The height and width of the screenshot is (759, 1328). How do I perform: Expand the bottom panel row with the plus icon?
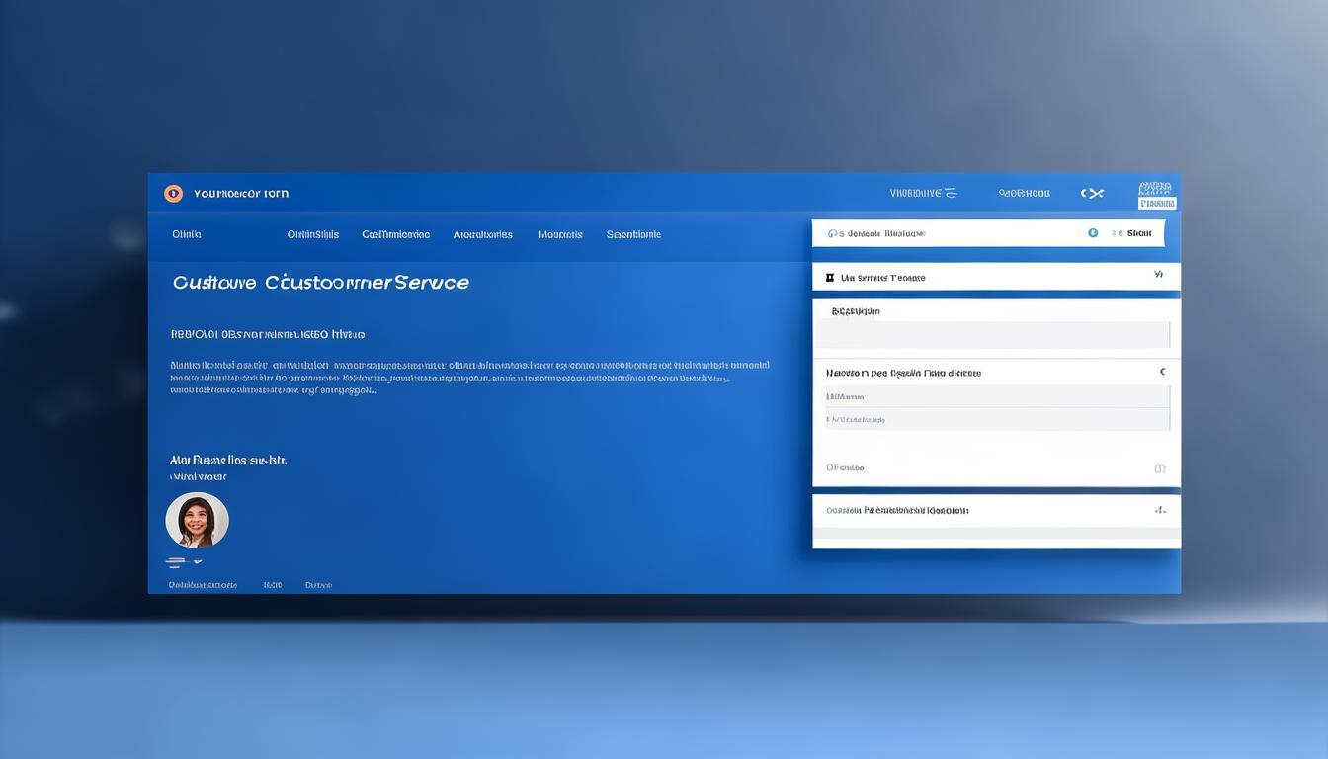[1160, 511]
